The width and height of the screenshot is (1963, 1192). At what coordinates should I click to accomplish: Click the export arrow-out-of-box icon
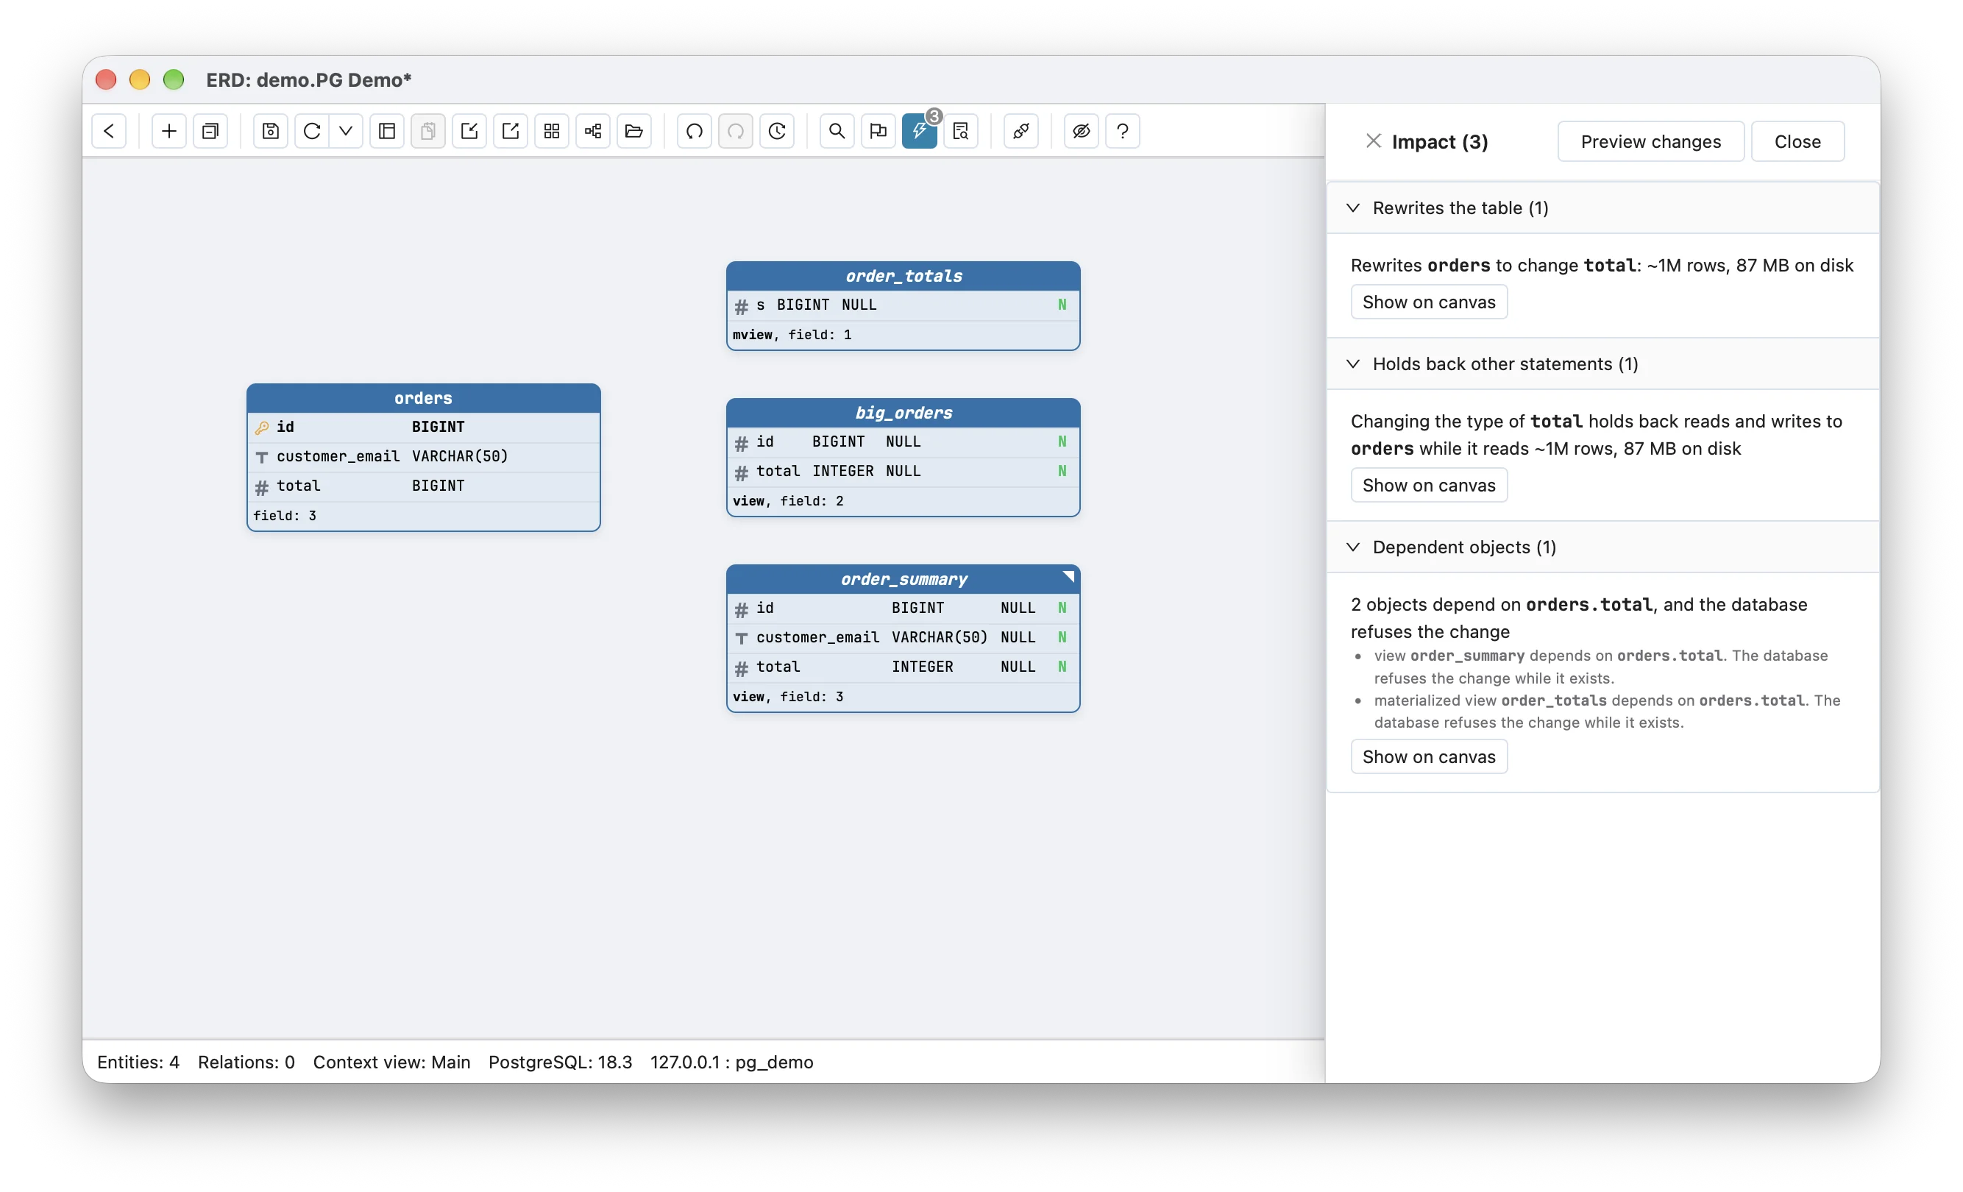pyautogui.click(x=511, y=131)
